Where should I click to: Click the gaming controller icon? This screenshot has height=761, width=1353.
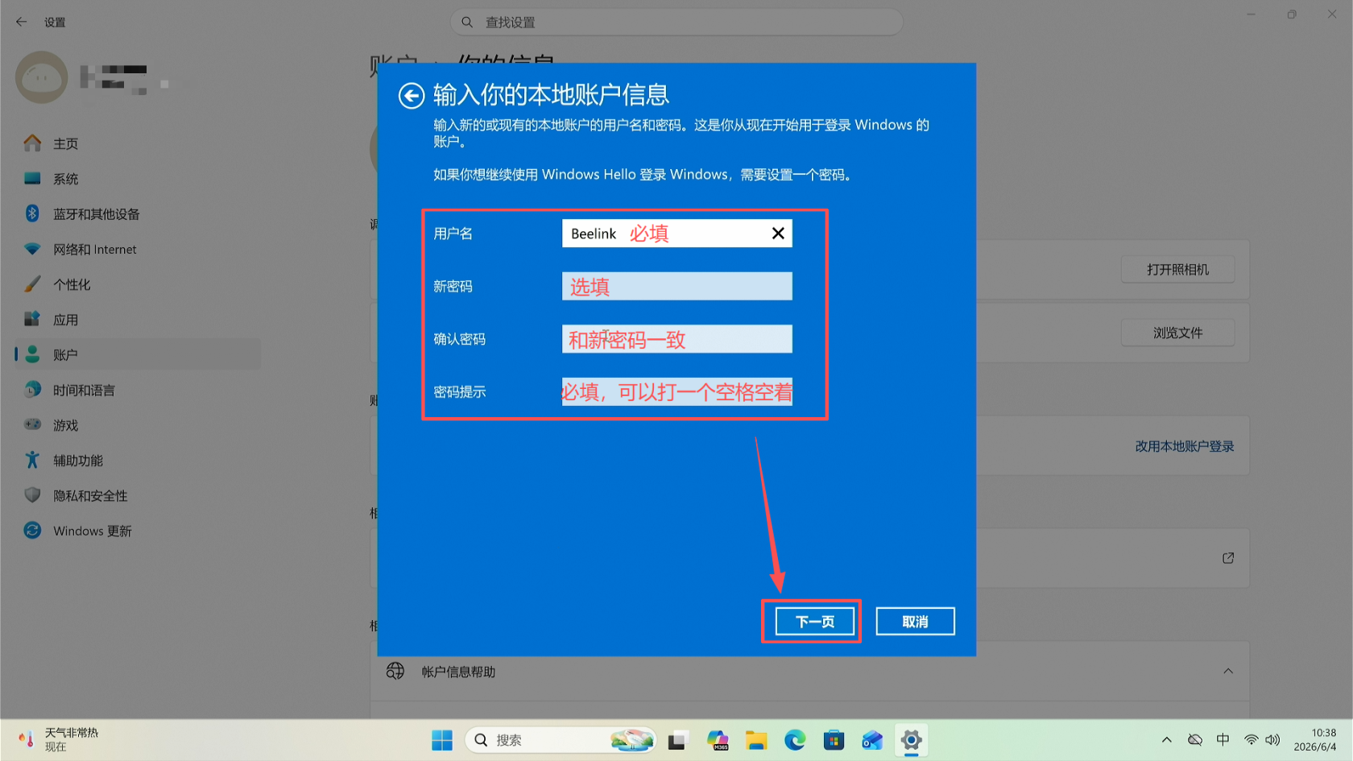(x=32, y=424)
